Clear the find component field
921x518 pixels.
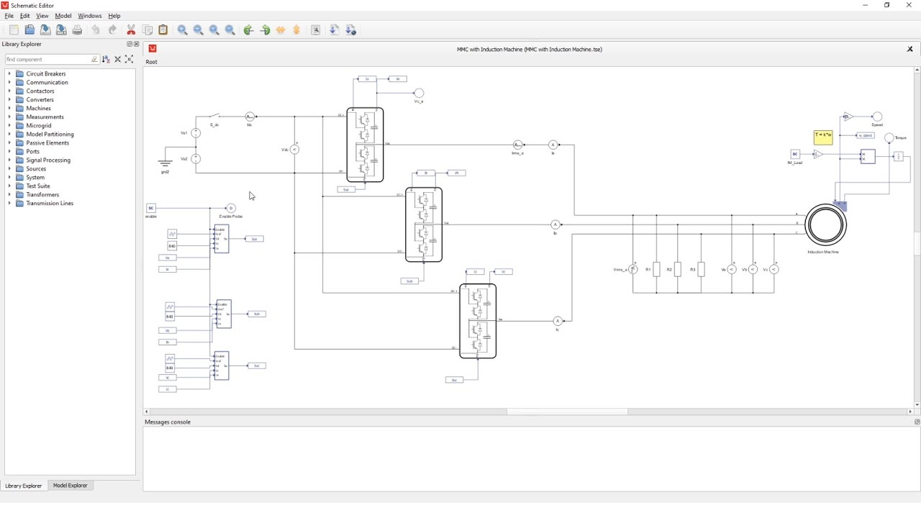[x=94, y=60]
